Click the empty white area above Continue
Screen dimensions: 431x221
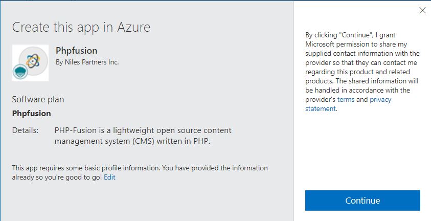click(362, 153)
